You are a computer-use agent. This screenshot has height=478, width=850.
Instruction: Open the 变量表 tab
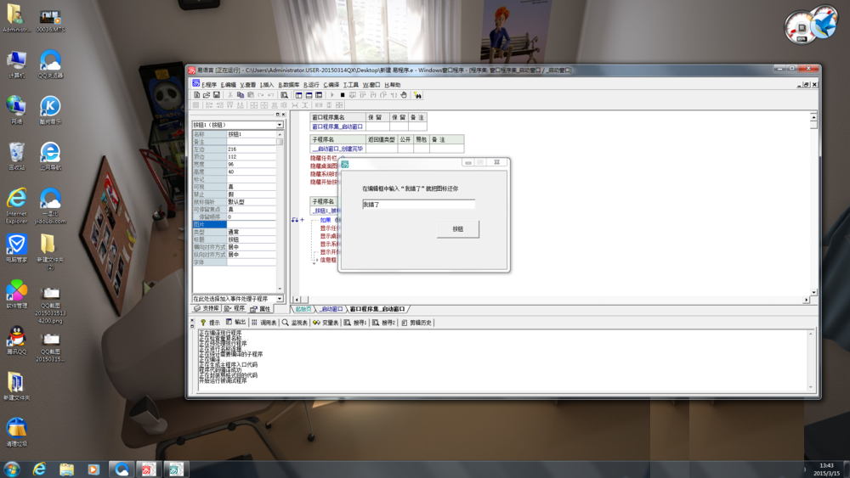(326, 323)
